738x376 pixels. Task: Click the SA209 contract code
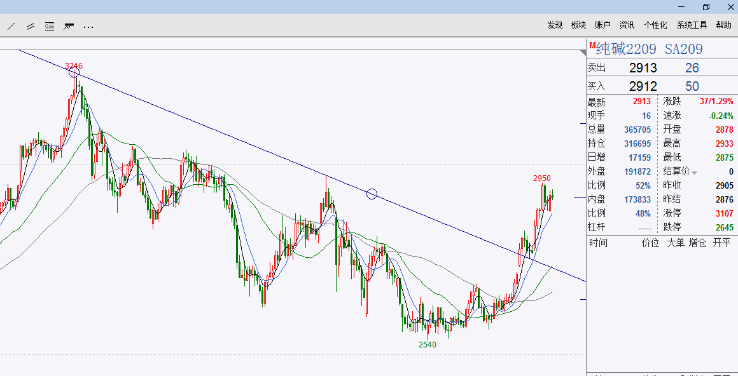click(x=683, y=49)
